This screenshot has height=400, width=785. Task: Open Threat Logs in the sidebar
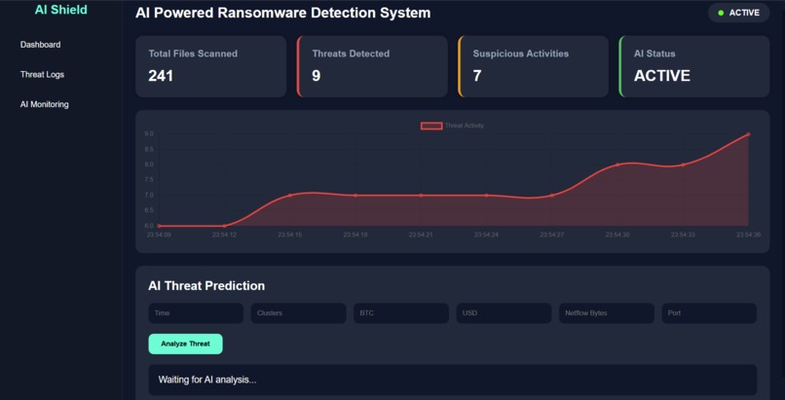click(x=42, y=75)
